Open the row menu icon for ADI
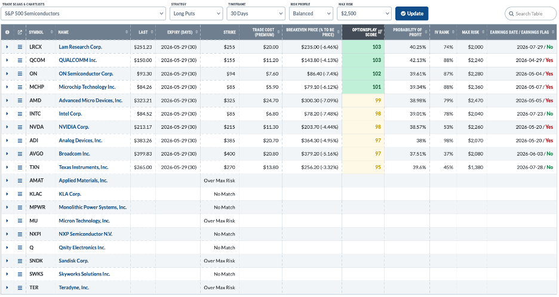The width and height of the screenshot is (559, 297). [x=20, y=140]
